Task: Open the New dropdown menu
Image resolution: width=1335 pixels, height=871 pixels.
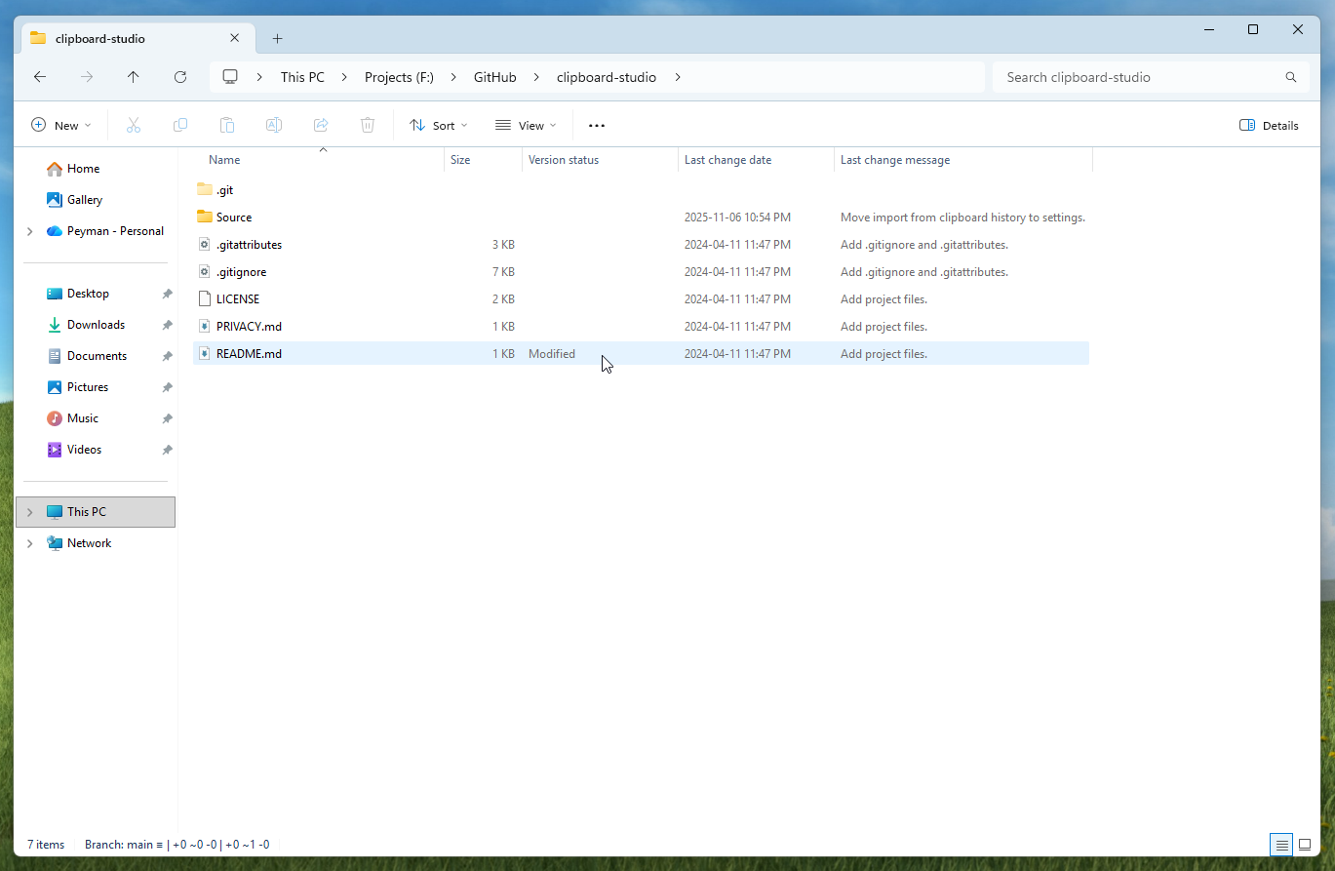Action: point(60,125)
